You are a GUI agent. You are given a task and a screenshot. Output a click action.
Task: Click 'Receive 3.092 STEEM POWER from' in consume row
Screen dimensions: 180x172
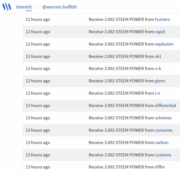click(x=121, y=130)
